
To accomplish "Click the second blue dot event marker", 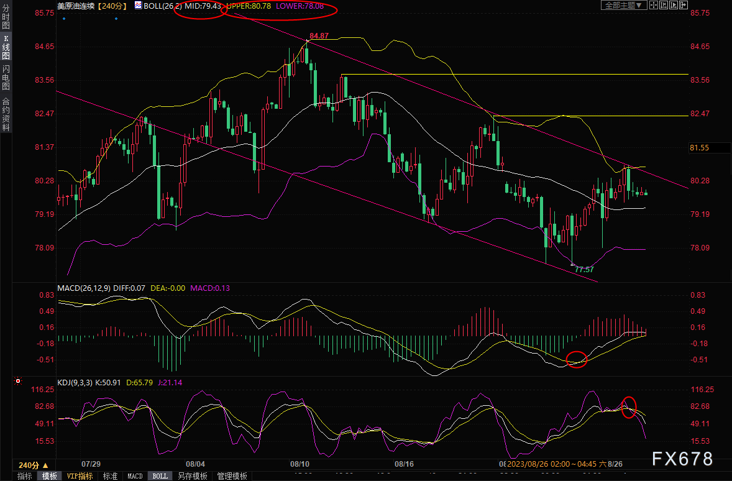I will pos(117,19).
